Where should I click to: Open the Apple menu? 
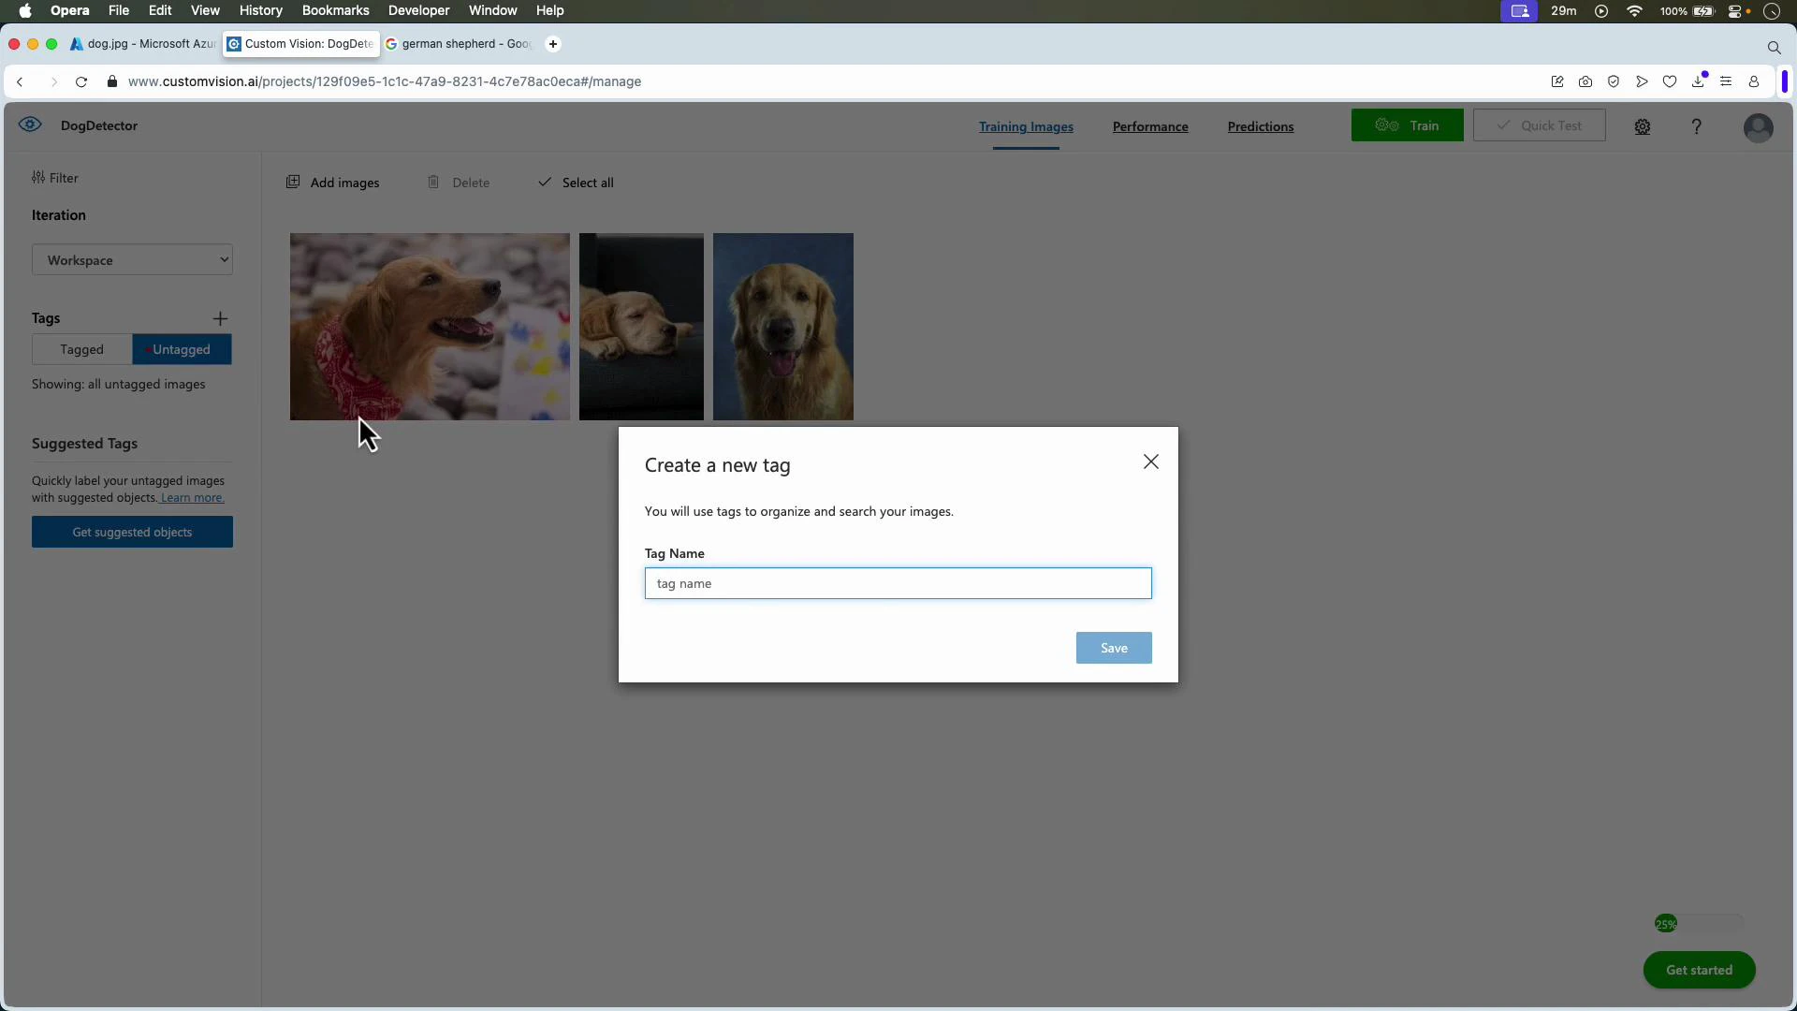tap(25, 10)
